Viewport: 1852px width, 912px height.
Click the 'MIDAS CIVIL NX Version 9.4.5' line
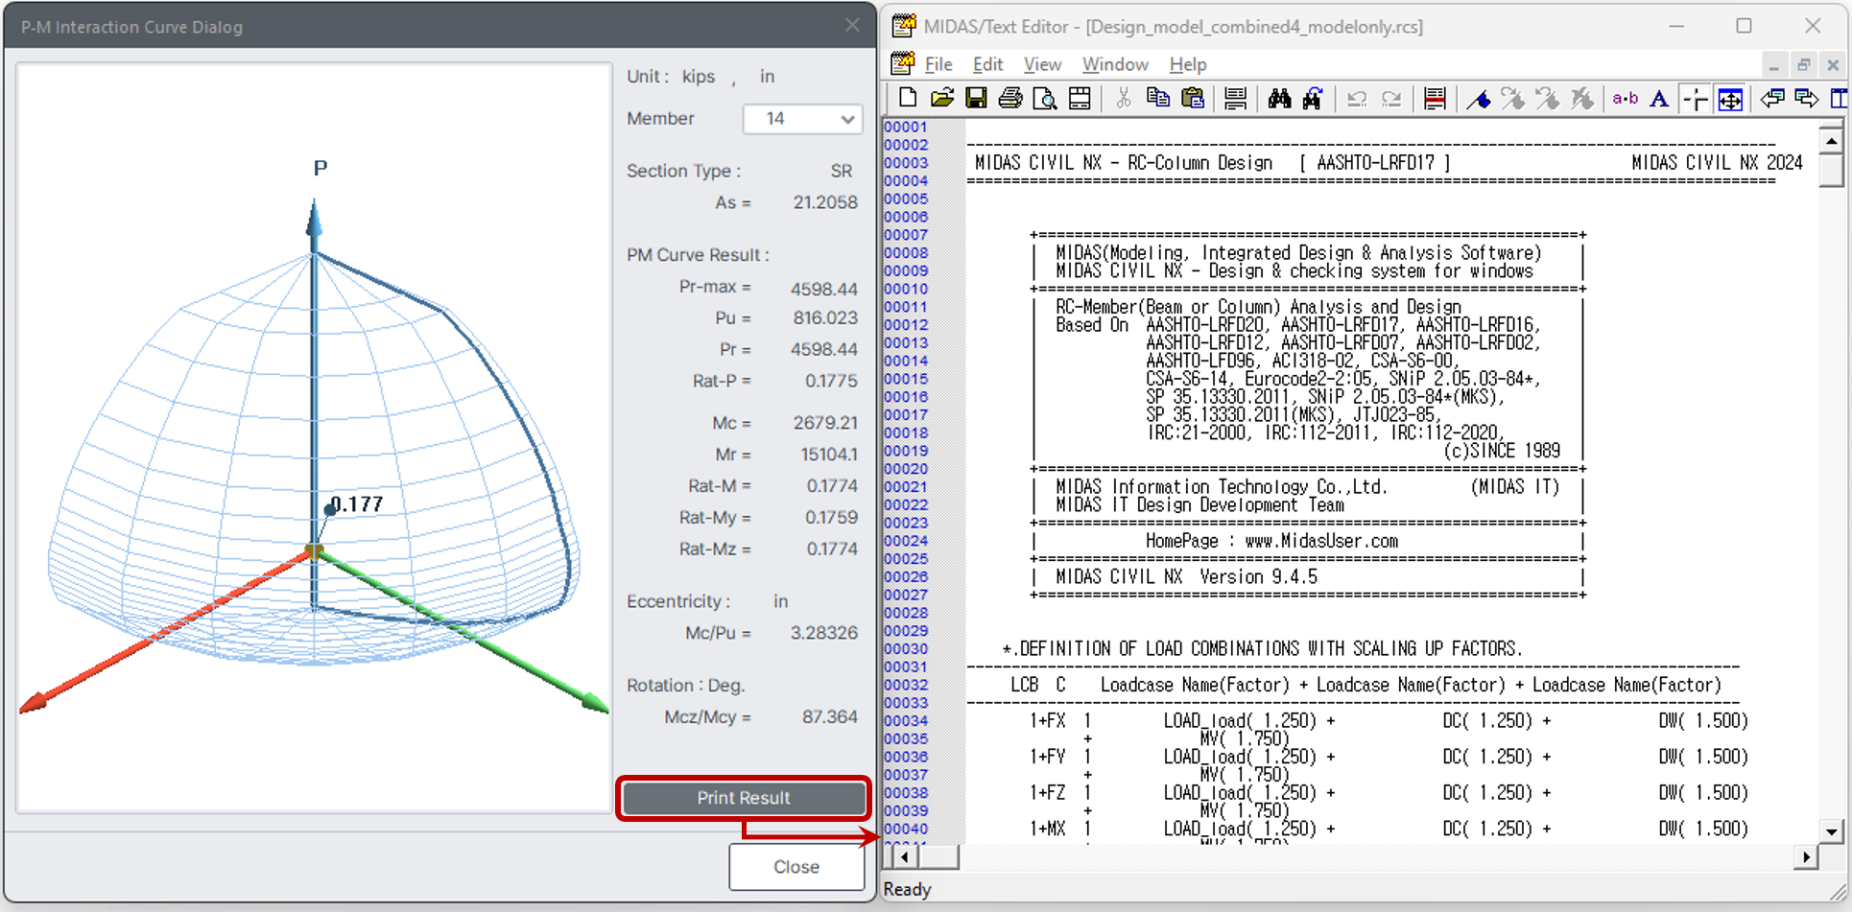1186,577
